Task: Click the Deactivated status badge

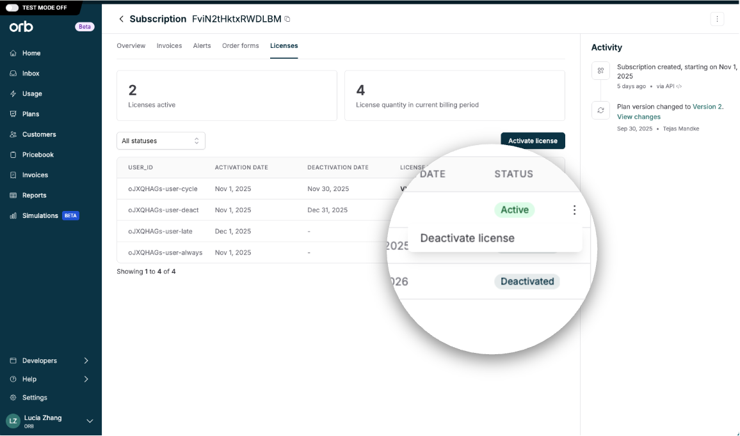Action: (527, 281)
